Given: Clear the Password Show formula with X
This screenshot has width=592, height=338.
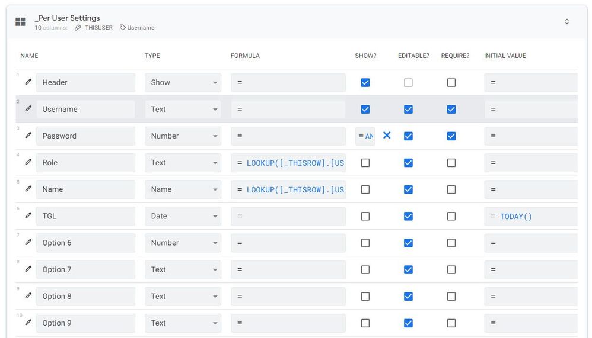Looking at the screenshot, I should 387,136.
